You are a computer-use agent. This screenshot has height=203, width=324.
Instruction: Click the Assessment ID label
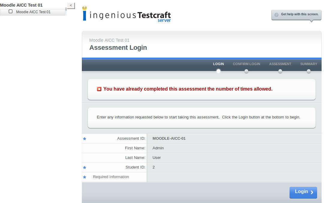pos(131,139)
